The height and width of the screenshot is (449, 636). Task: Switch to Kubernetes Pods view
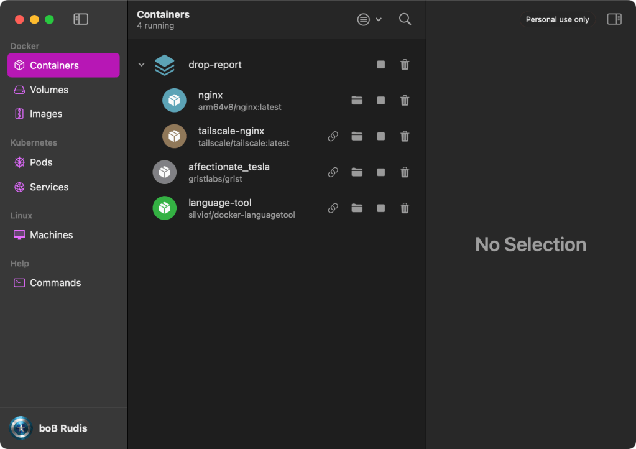(x=41, y=162)
